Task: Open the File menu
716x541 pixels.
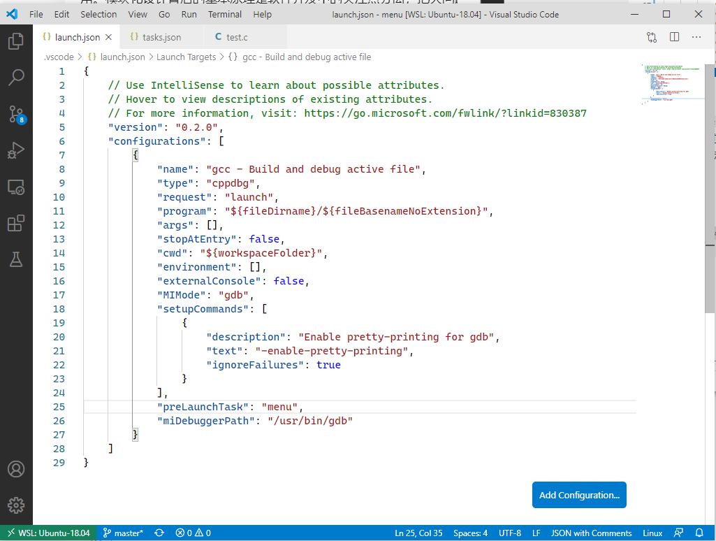Action: point(36,14)
